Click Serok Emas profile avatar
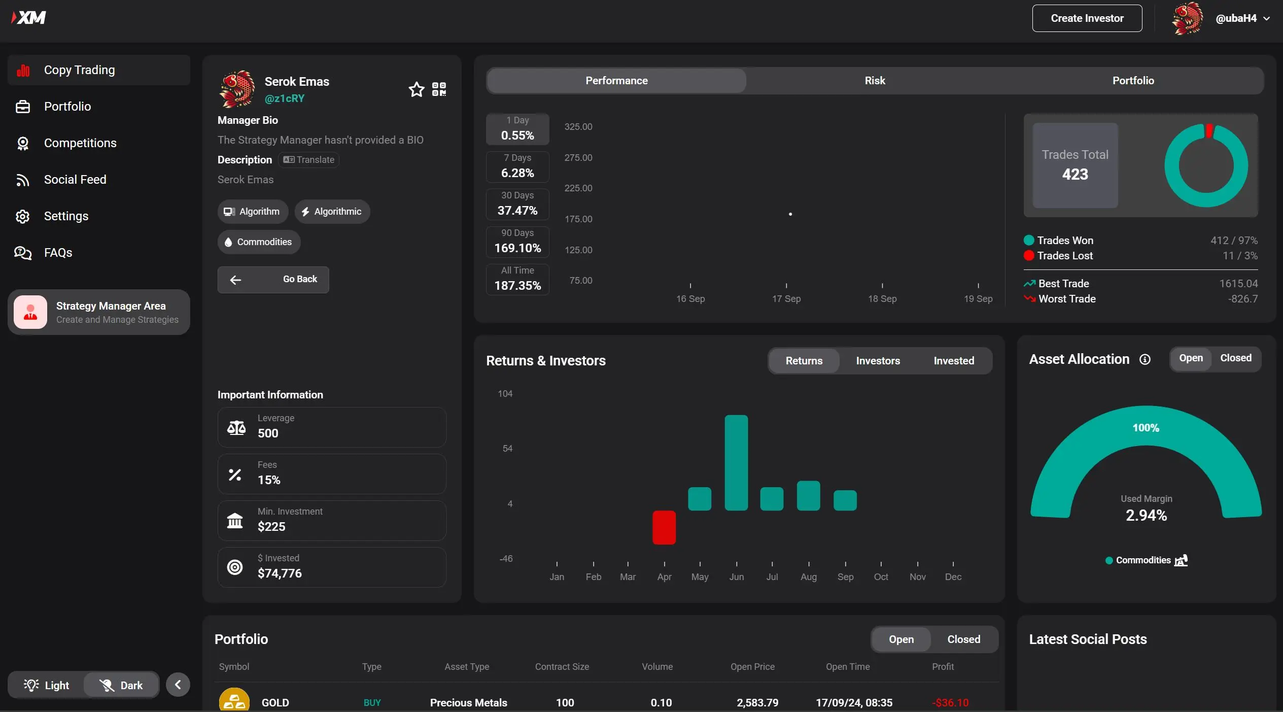1283x712 pixels. pos(237,89)
